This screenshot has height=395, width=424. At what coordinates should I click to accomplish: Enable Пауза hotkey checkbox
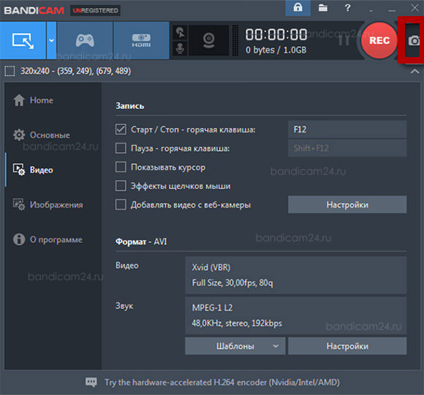pyautogui.click(x=121, y=148)
